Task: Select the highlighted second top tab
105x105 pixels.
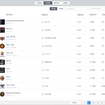Action: coord(48,3)
